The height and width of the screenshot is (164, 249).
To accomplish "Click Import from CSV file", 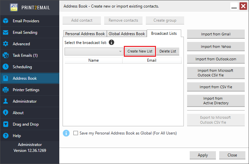I will (x=216, y=87).
